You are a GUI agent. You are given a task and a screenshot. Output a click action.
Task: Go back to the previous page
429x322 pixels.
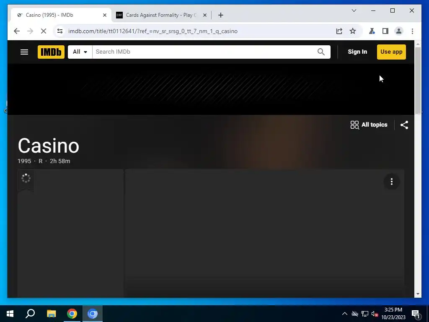tap(17, 31)
